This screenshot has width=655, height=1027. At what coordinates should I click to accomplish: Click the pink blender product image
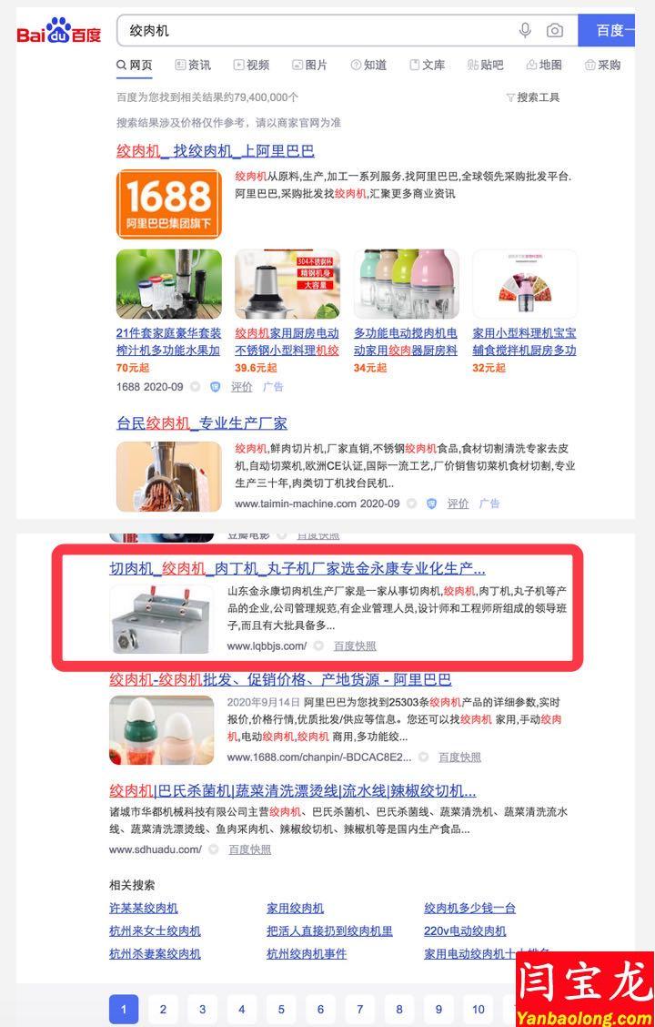407,283
